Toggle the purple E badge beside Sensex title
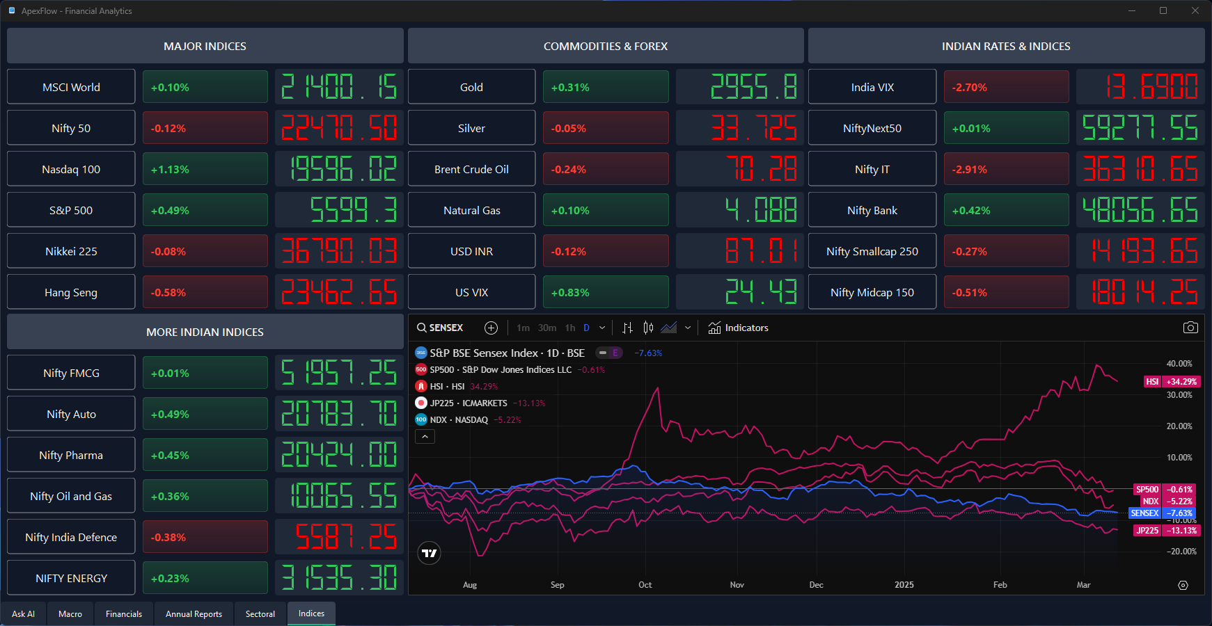Image resolution: width=1212 pixels, height=626 pixels. point(615,353)
